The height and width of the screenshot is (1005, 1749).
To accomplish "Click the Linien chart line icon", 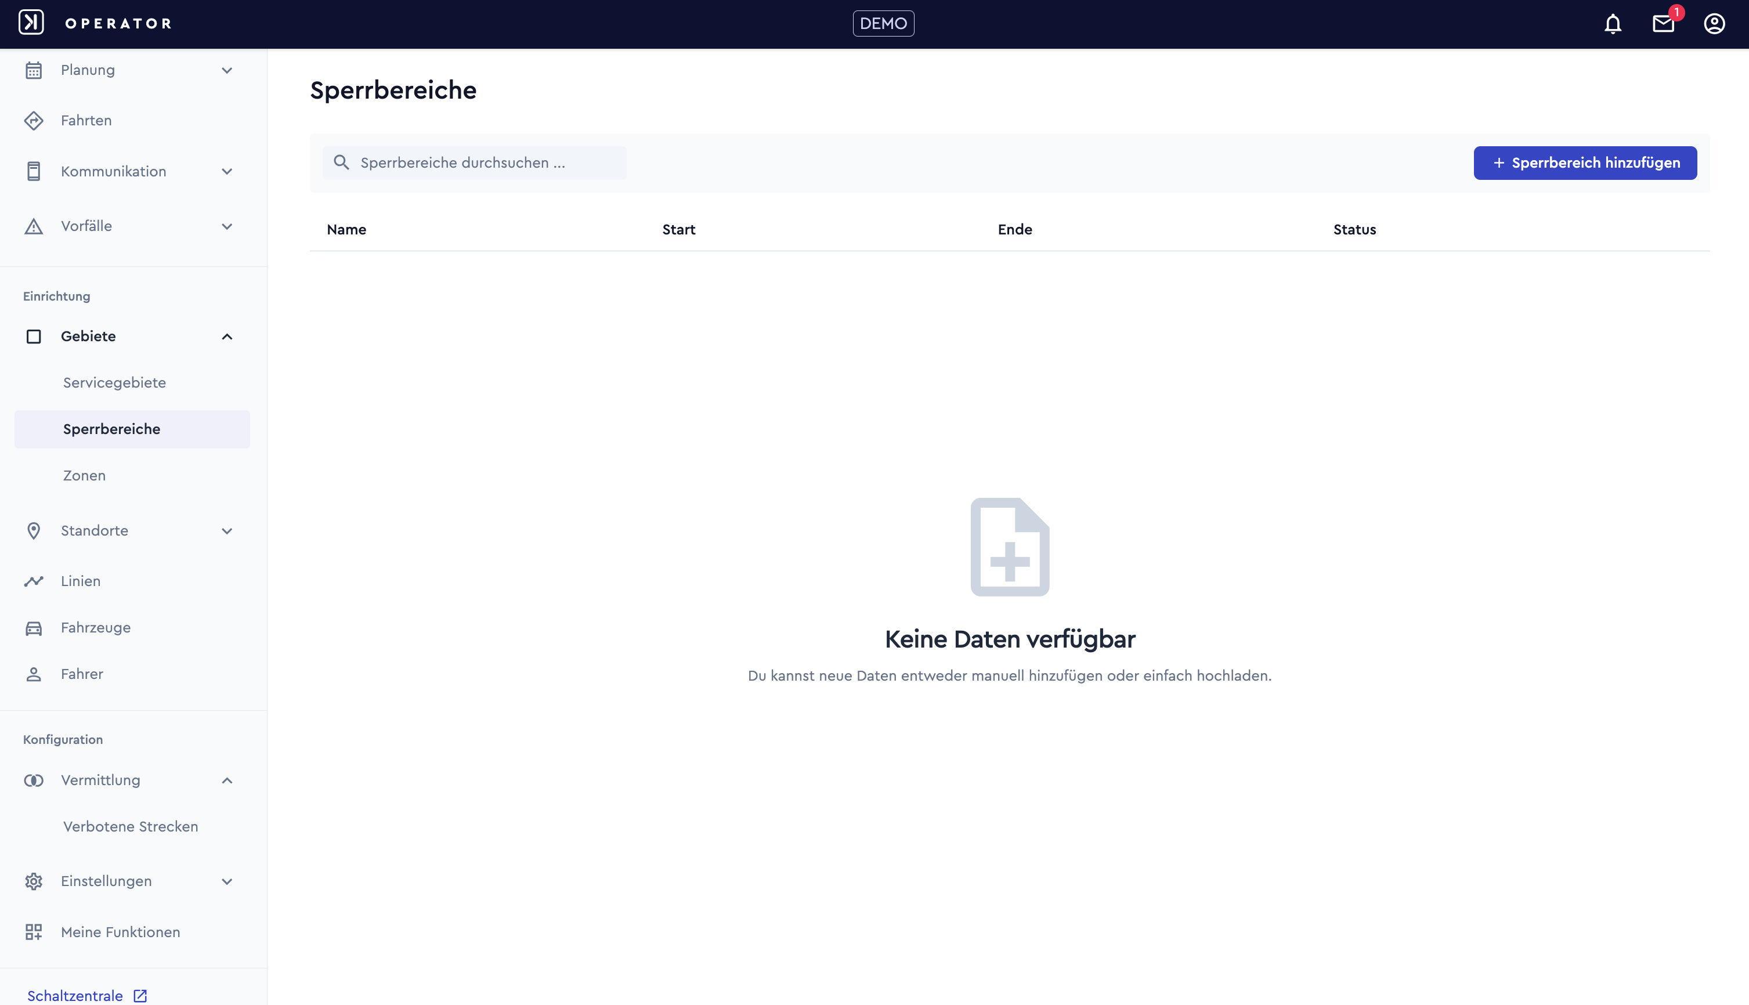I will click(34, 581).
